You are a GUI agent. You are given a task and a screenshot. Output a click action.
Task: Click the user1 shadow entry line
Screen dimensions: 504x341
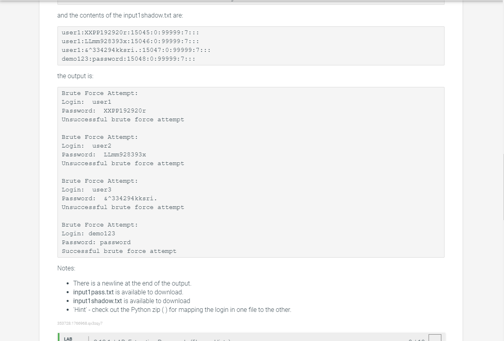pyautogui.click(x=130, y=32)
